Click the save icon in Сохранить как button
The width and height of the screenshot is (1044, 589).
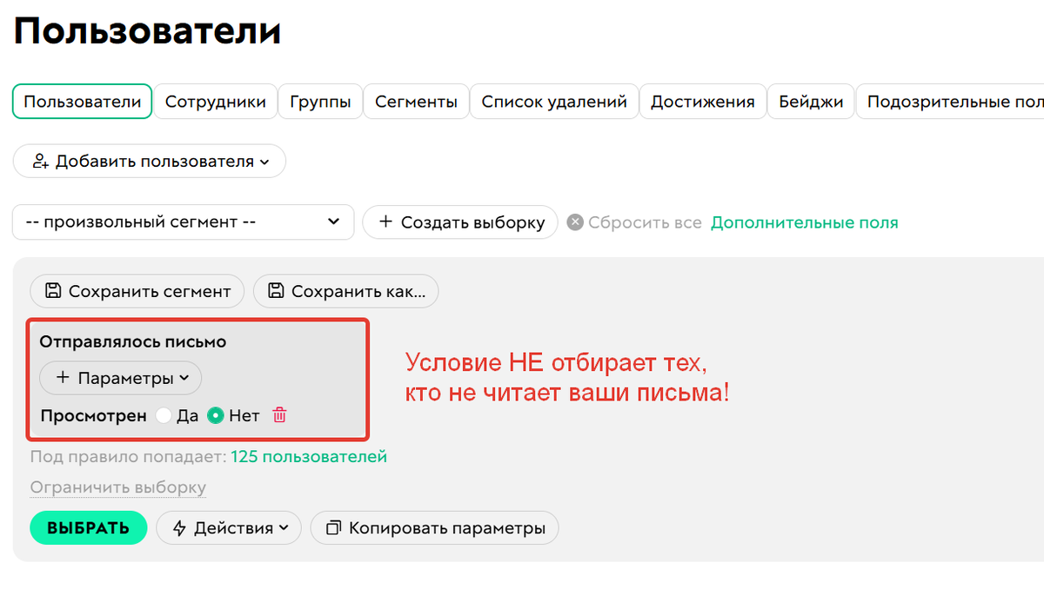tap(275, 291)
